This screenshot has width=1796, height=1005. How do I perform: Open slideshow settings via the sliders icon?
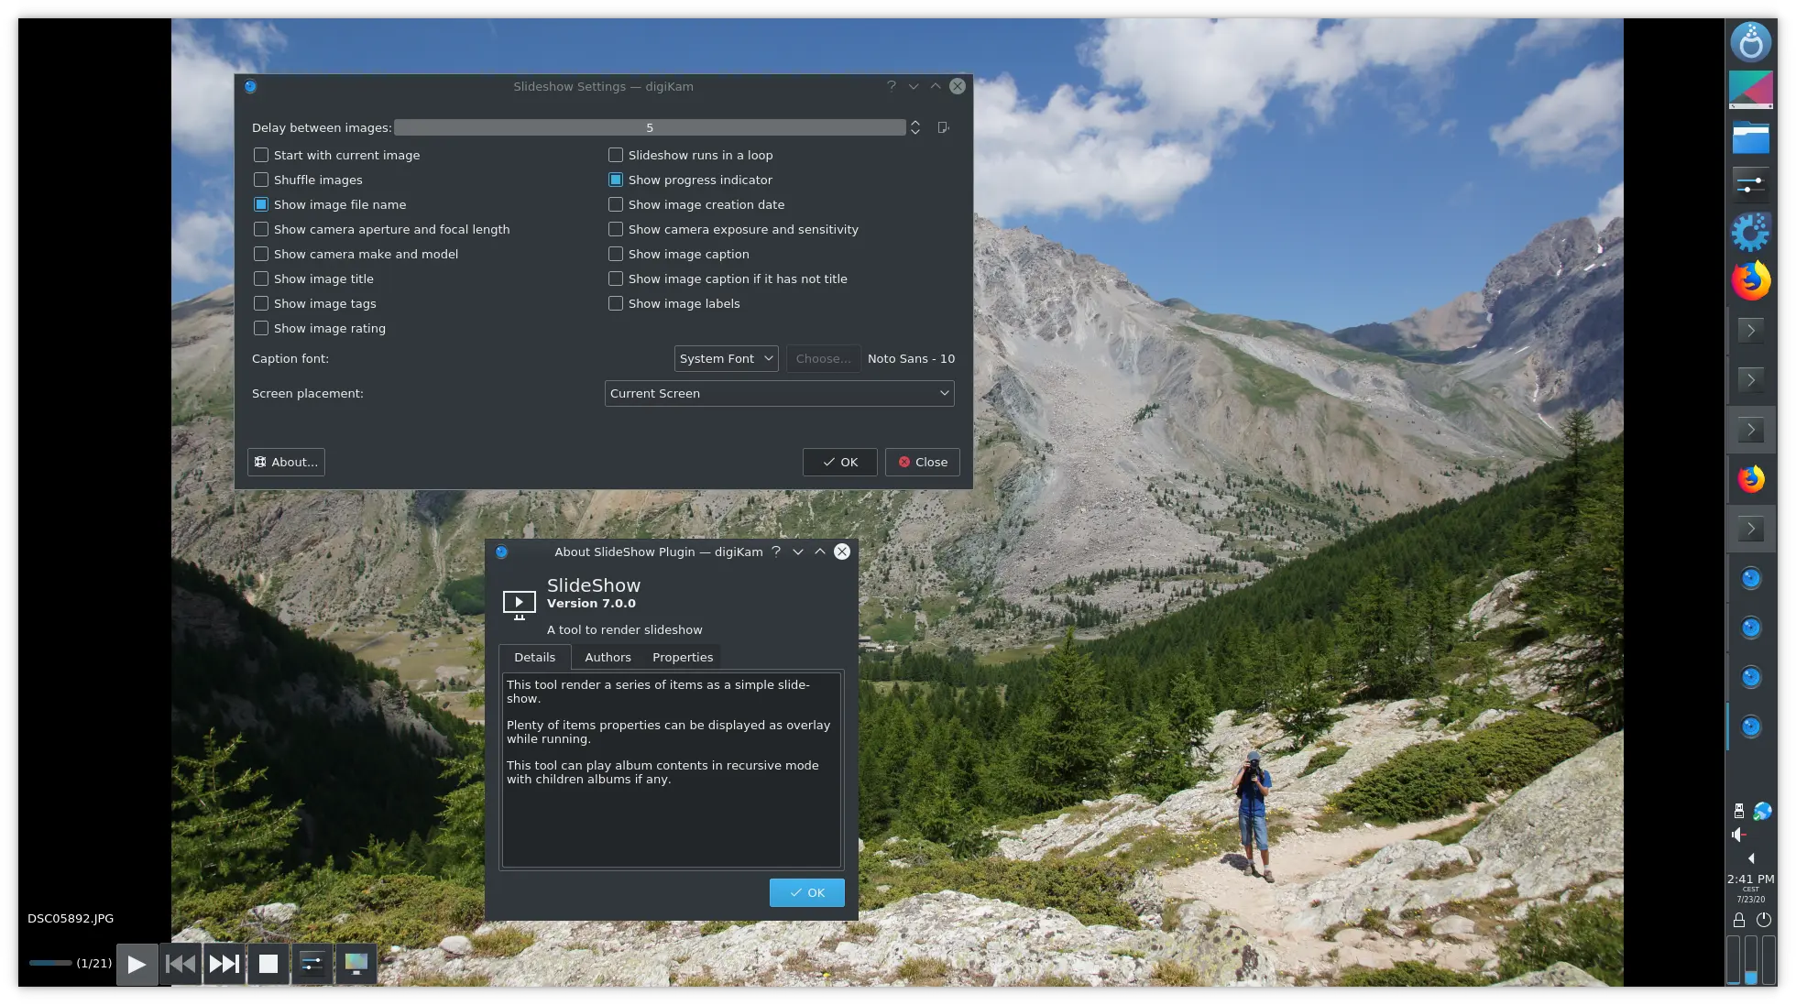click(x=312, y=963)
